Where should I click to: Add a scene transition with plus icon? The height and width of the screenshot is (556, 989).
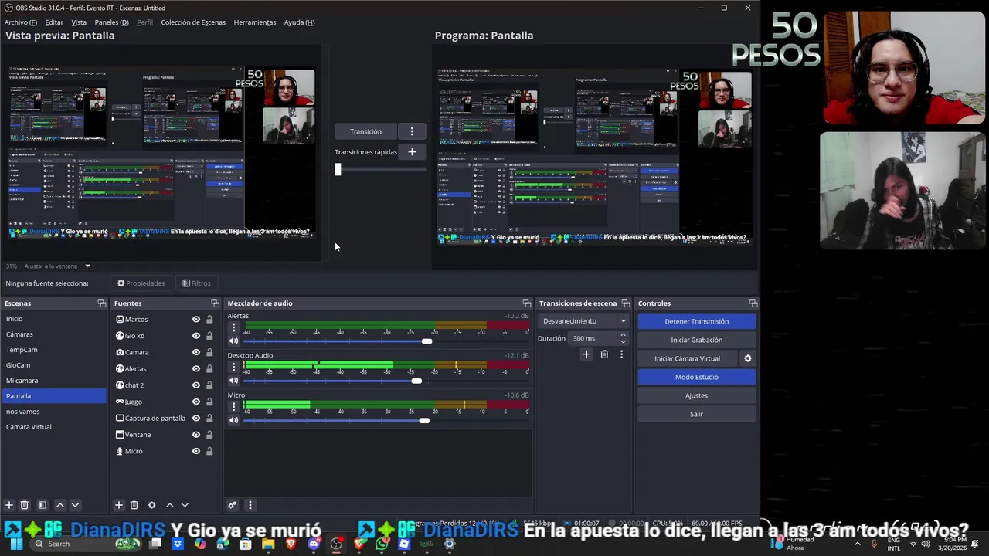(586, 354)
